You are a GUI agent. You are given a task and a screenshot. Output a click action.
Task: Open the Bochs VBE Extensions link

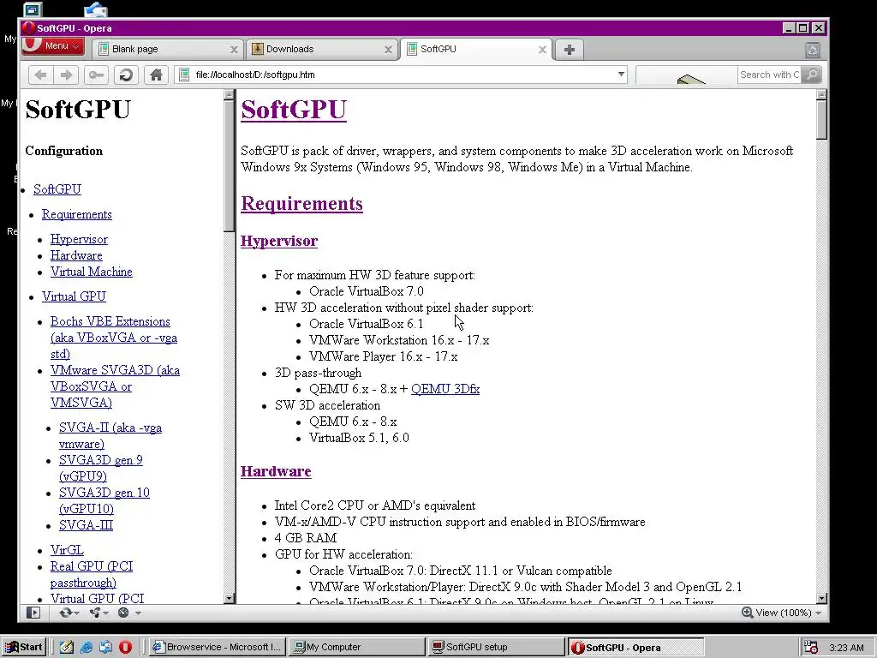pyautogui.click(x=114, y=338)
